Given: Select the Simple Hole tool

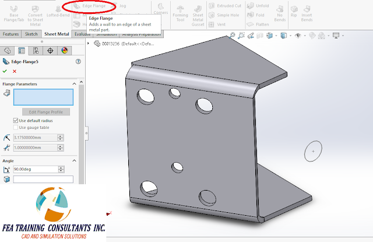Looking at the screenshot, I should (223, 15).
